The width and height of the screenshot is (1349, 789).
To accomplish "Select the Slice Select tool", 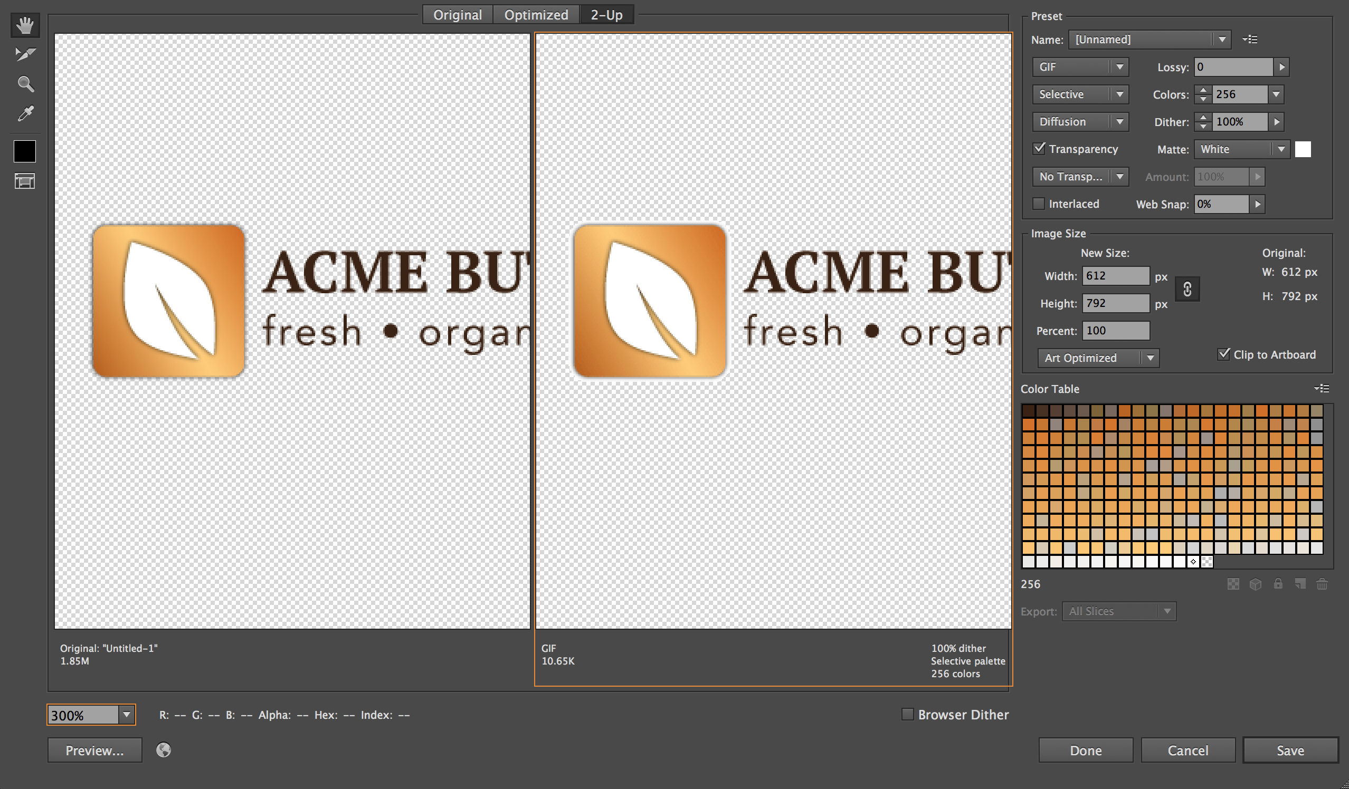I will tap(25, 54).
